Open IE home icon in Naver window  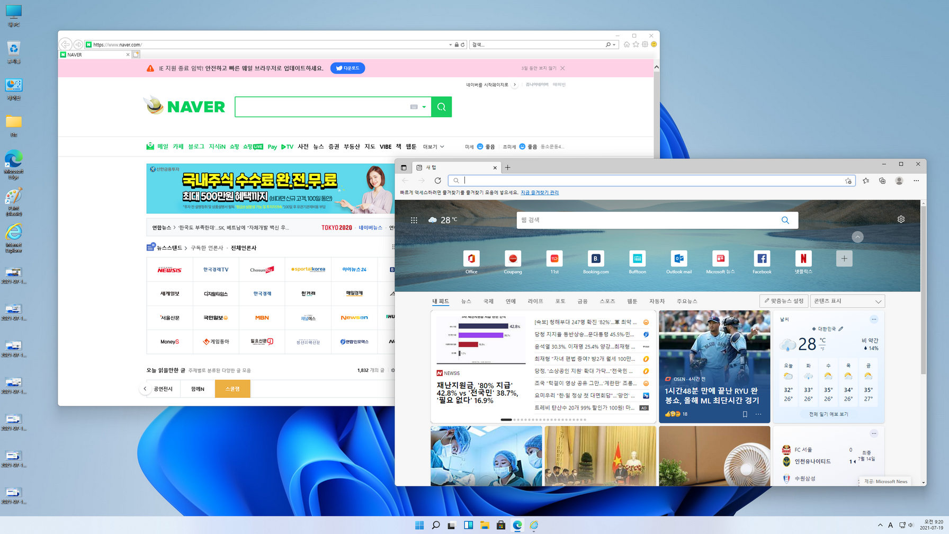[x=626, y=44]
